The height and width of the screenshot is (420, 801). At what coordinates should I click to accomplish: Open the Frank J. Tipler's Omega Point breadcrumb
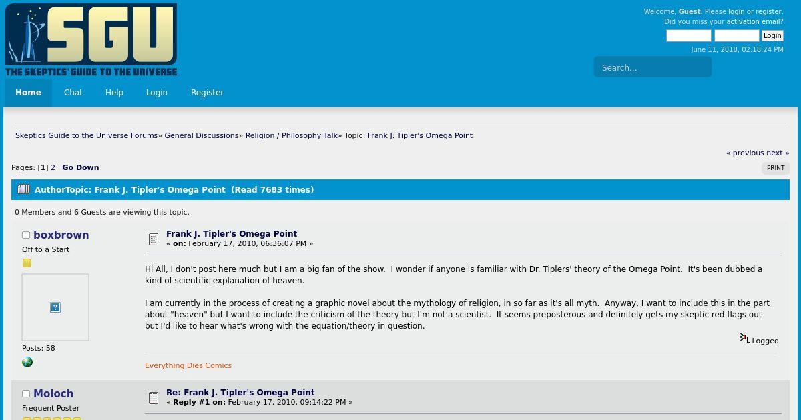[x=420, y=135]
